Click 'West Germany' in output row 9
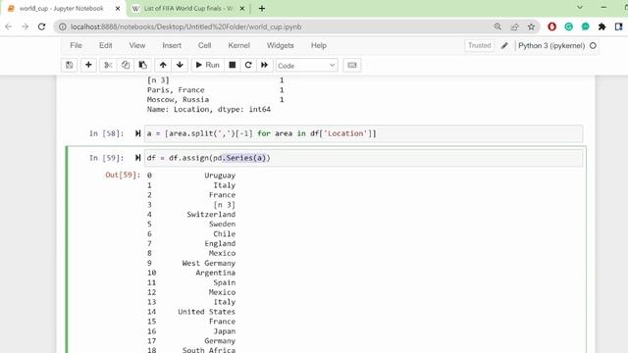The height and width of the screenshot is (353, 628). (x=209, y=264)
